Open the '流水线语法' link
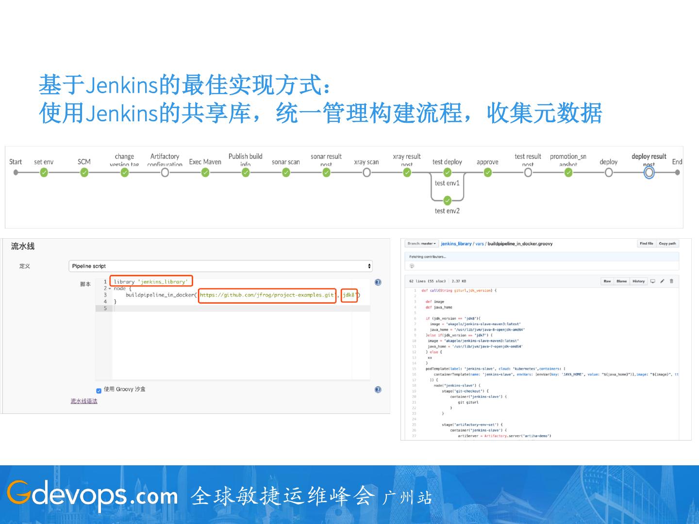Image resolution: width=699 pixels, height=524 pixels. 84,401
